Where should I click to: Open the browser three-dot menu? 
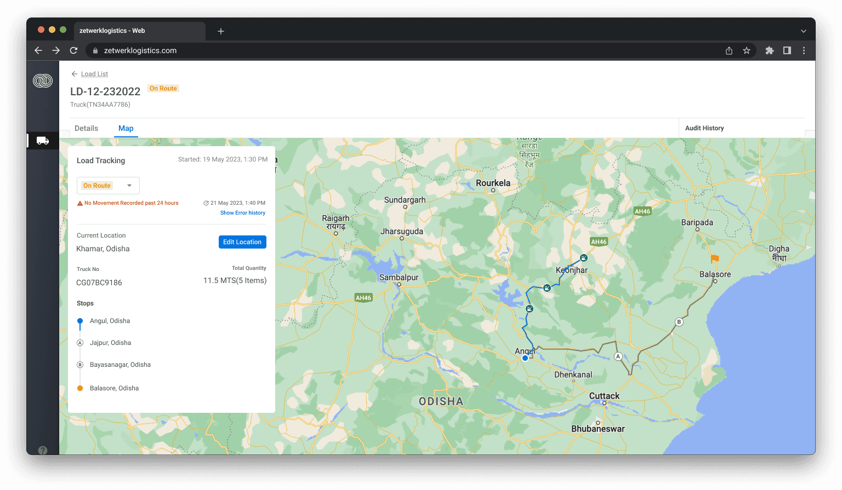coord(804,50)
